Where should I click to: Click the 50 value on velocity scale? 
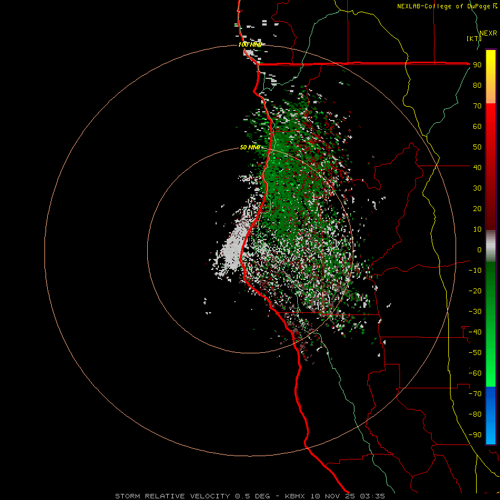tap(477, 147)
